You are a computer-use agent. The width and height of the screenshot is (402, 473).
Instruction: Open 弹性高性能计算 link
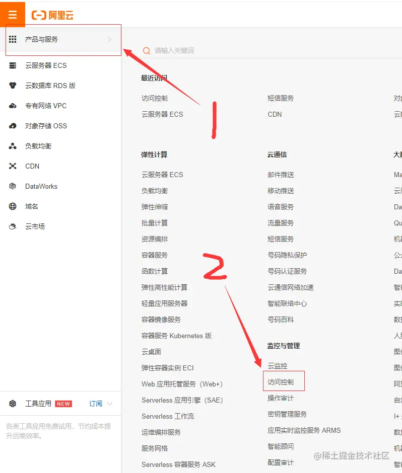pyautogui.click(x=164, y=287)
